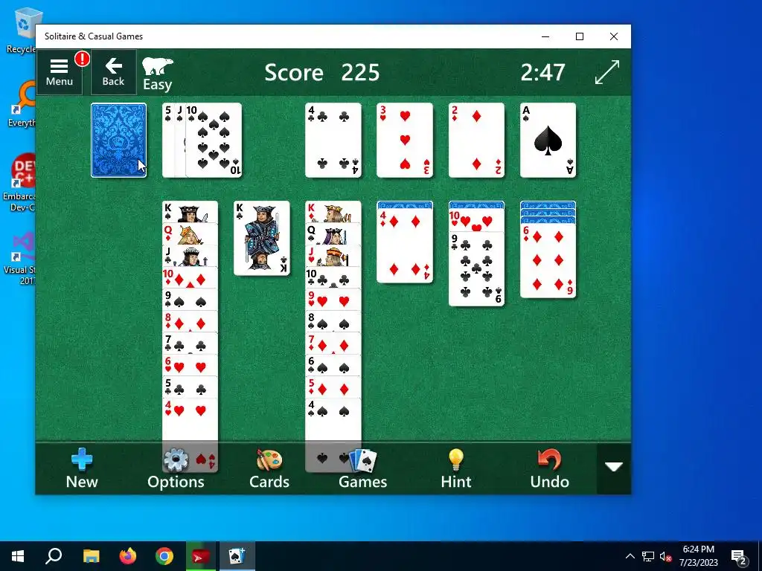Click the polar bear Easy difficulty icon
The image size is (762, 571).
(158, 74)
